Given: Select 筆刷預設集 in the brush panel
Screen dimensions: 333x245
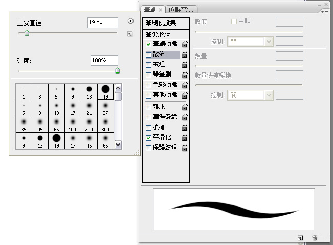Looking at the screenshot, I should click(166, 22).
